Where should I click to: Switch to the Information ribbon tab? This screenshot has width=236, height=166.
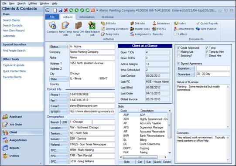pyautogui.click(x=87, y=17)
